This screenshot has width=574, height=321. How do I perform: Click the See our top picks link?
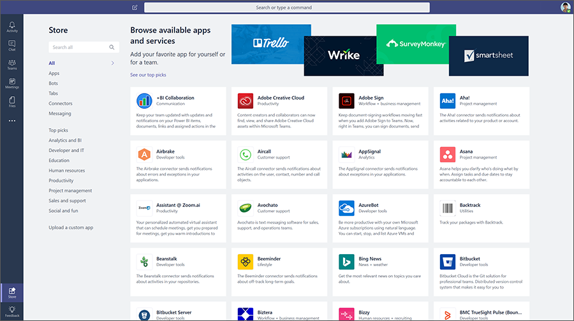(148, 75)
